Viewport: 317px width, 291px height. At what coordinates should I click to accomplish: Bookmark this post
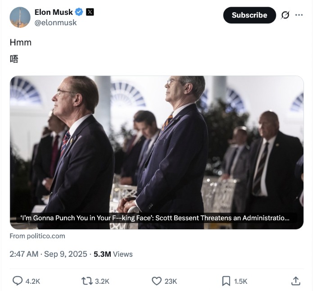[226, 281]
